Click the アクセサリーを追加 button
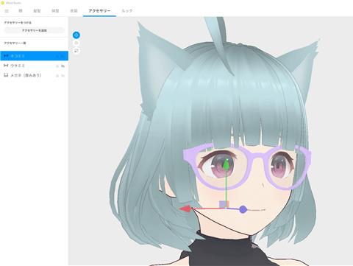 35,30
